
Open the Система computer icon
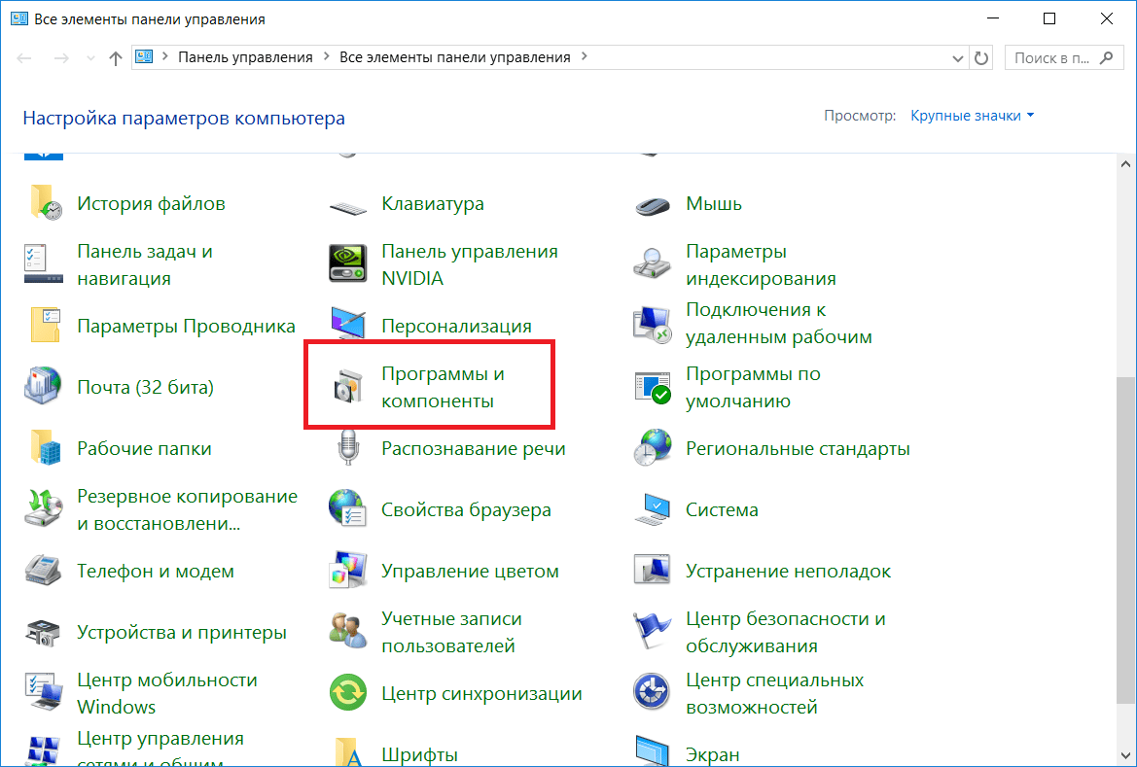653,510
